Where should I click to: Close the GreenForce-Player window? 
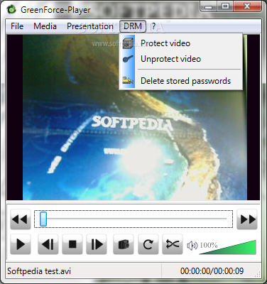(x=247, y=6)
